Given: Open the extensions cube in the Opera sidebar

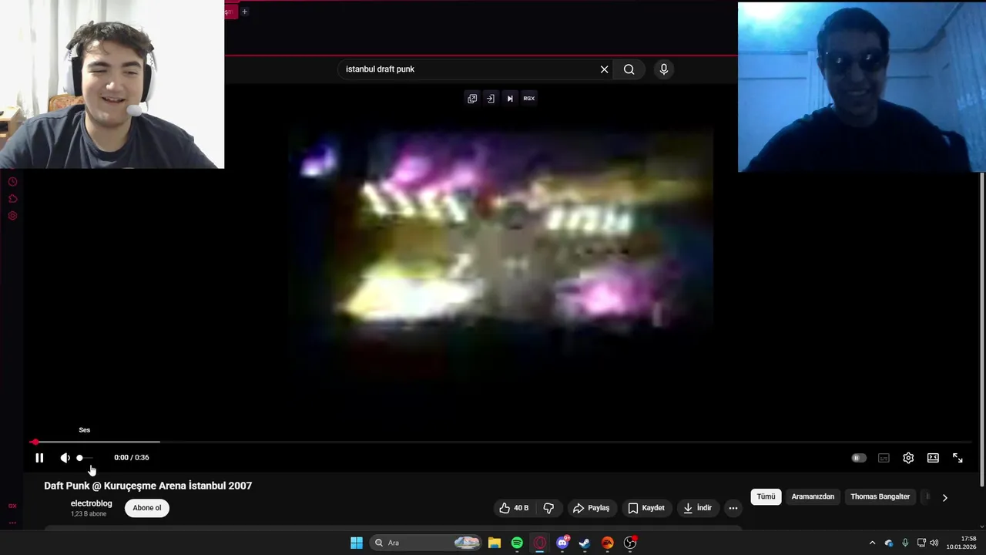Looking at the screenshot, I should point(12,199).
